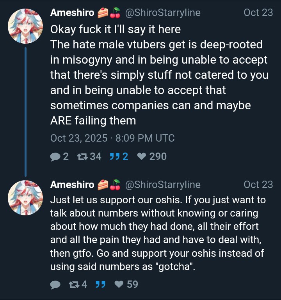Open the Oct 23 date on second tweet
281x300 pixels.
258,185
